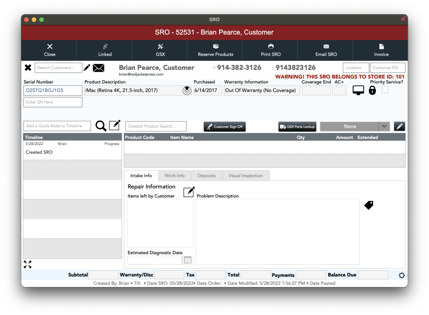Click the round target button in Product Description
This screenshot has width=429, height=315.
(187, 91)
